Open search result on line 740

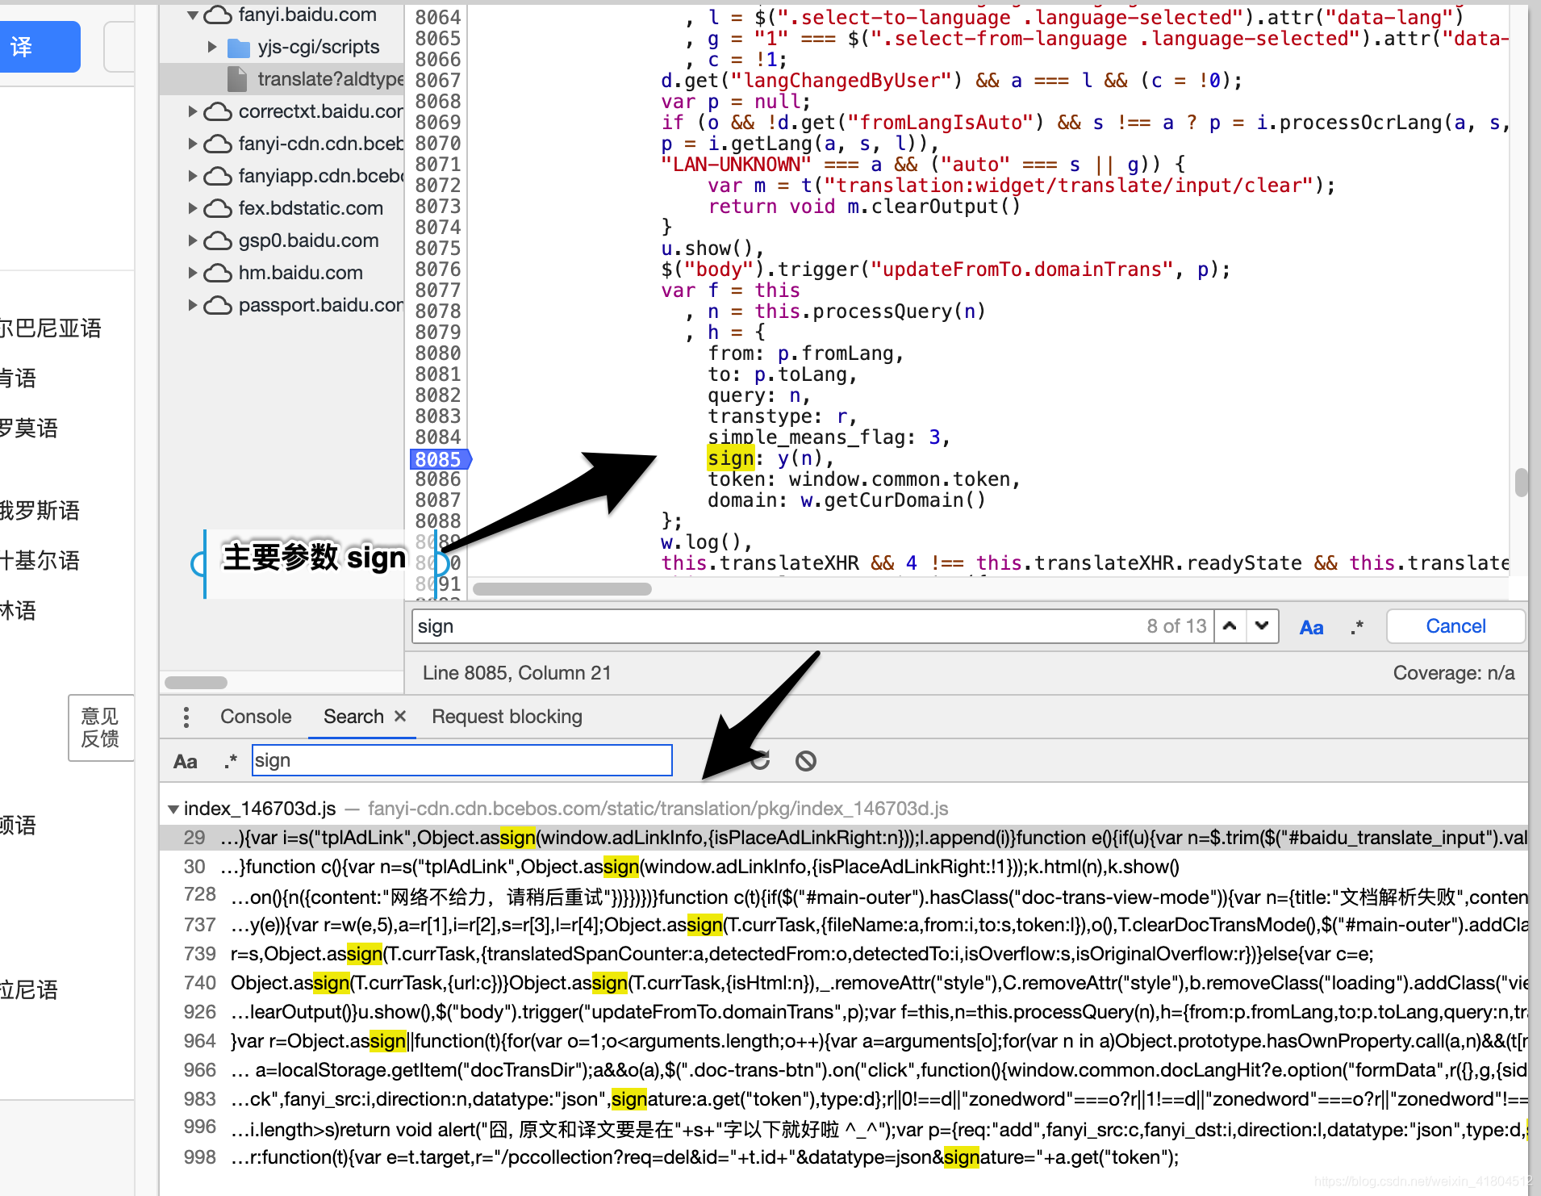(x=844, y=983)
